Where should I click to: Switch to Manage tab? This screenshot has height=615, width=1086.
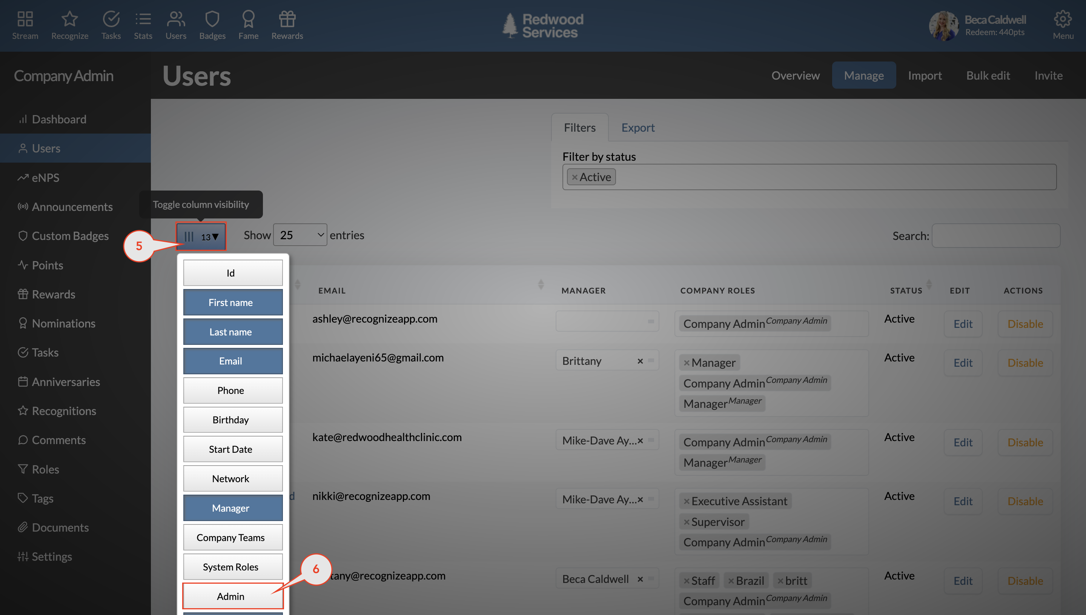[863, 75]
